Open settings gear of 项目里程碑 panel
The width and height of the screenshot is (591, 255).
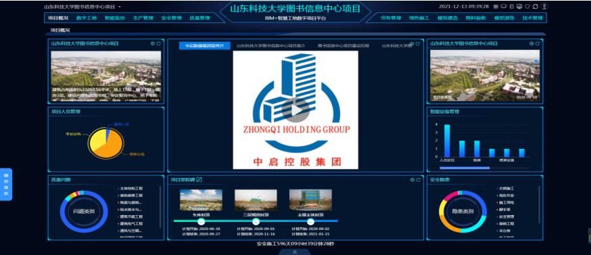point(412,180)
